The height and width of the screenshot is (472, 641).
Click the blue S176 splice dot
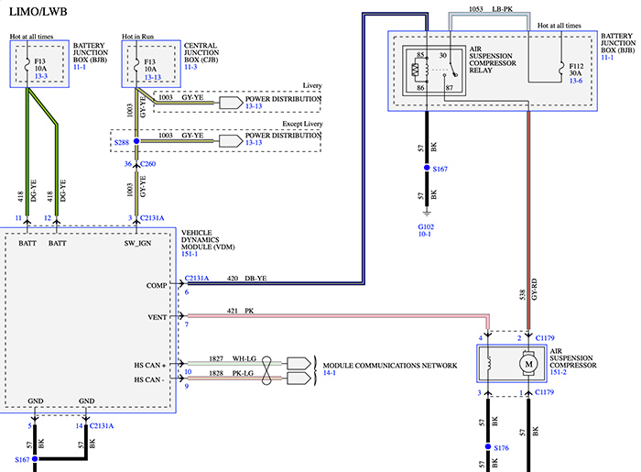(x=488, y=446)
